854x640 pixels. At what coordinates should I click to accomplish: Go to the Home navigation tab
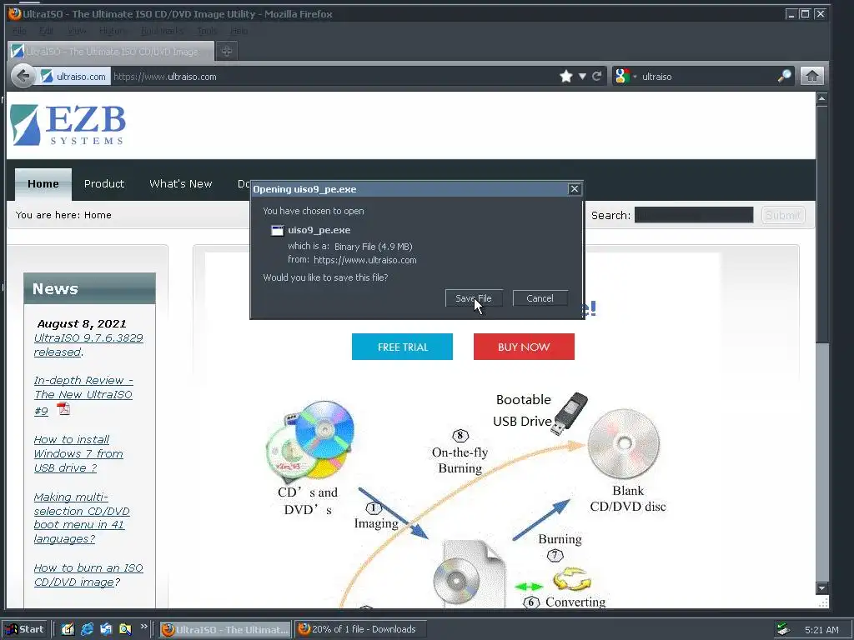(x=43, y=184)
